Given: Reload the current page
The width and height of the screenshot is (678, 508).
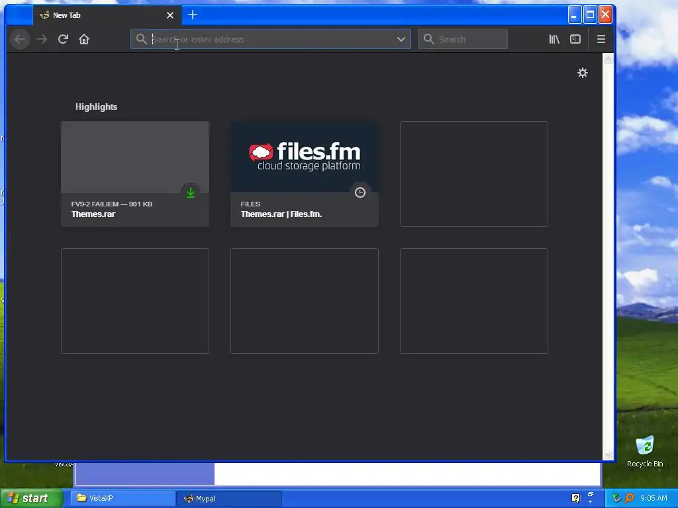Looking at the screenshot, I should tap(63, 39).
